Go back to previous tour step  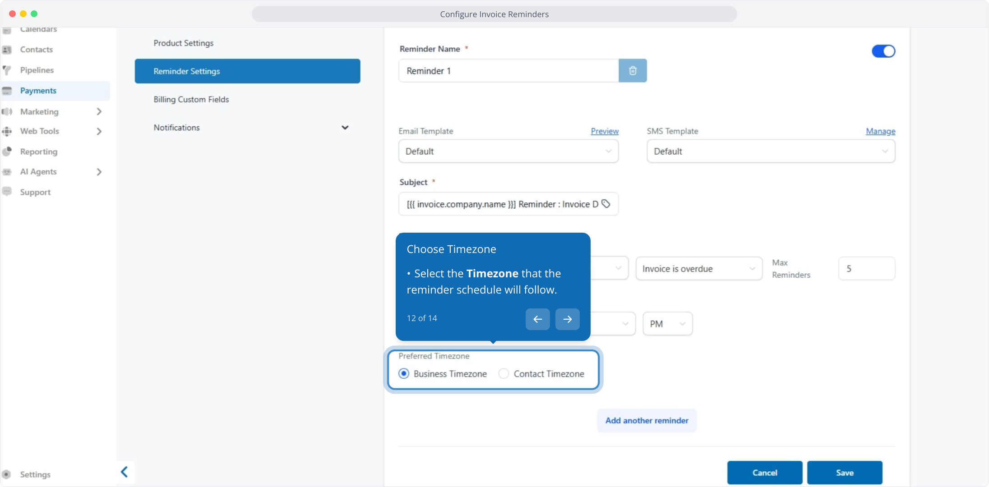coord(537,319)
